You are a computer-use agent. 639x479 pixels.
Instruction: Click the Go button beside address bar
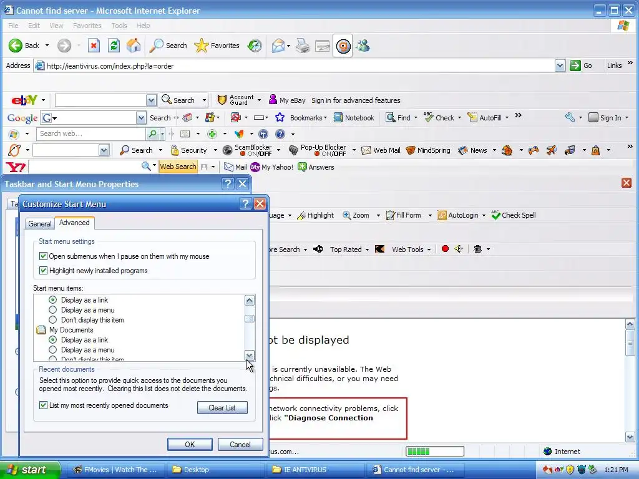[581, 65]
